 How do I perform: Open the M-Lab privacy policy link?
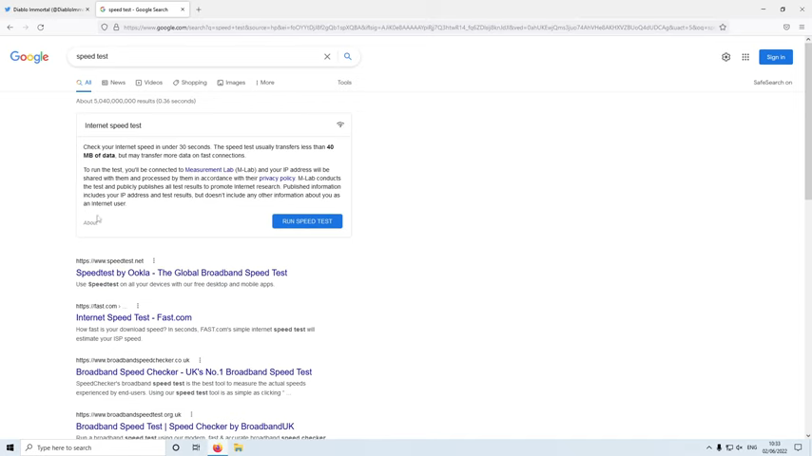point(277,178)
